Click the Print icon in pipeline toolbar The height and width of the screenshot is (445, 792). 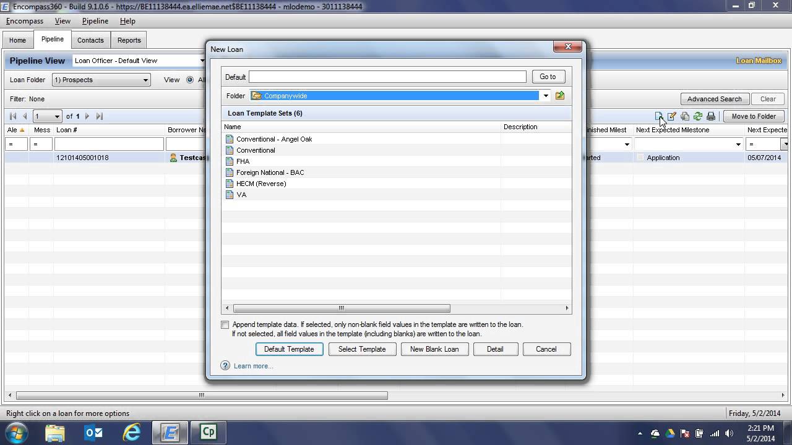pos(711,116)
